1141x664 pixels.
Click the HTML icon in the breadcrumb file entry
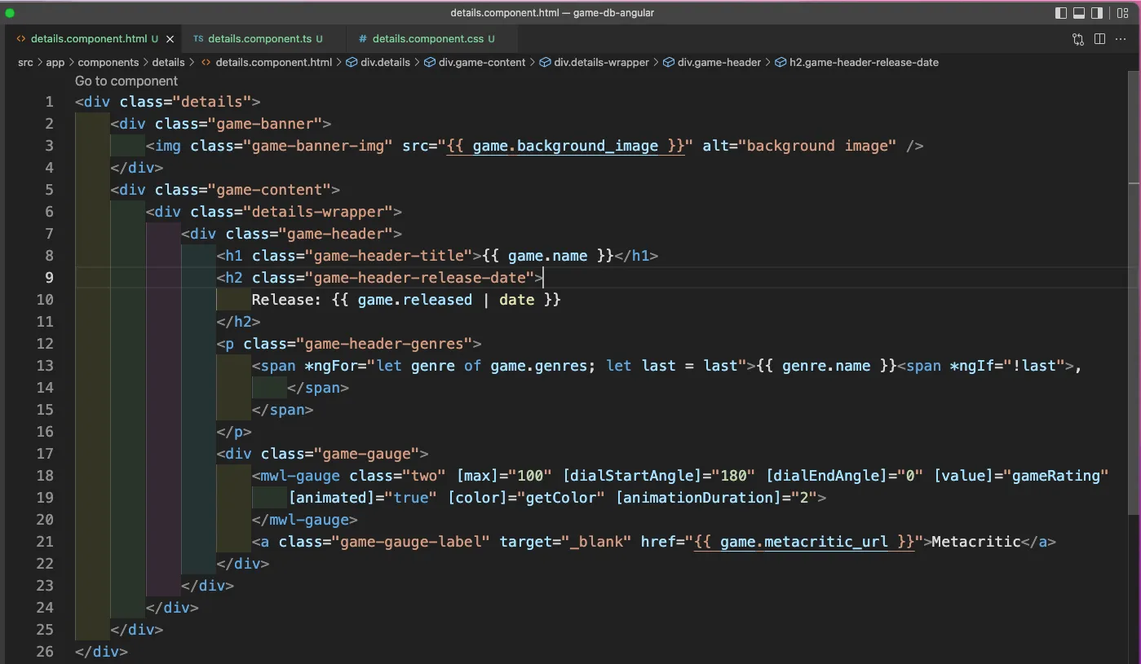pyautogui.click(x=206, y=62)
